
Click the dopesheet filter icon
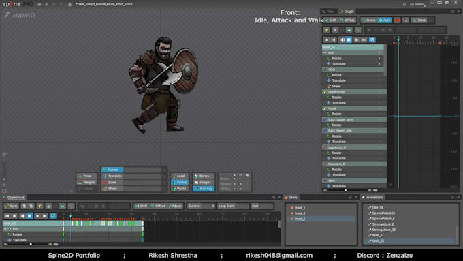[x=39, y=206]
